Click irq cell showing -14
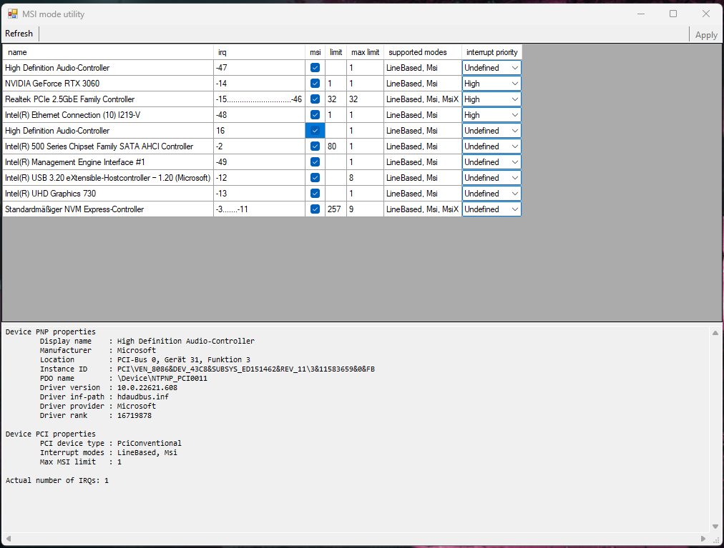 tap(259, 84)
